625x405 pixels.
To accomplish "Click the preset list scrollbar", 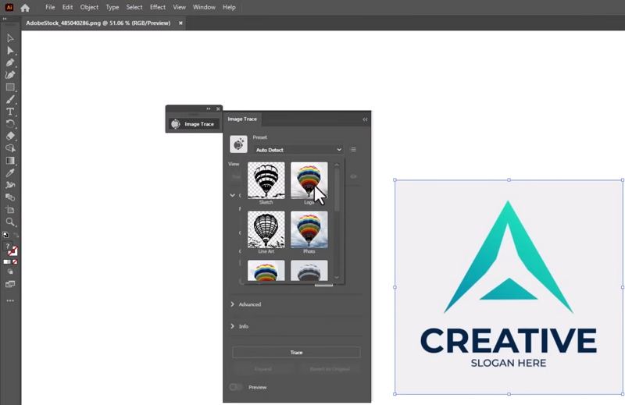I will 337,189.
